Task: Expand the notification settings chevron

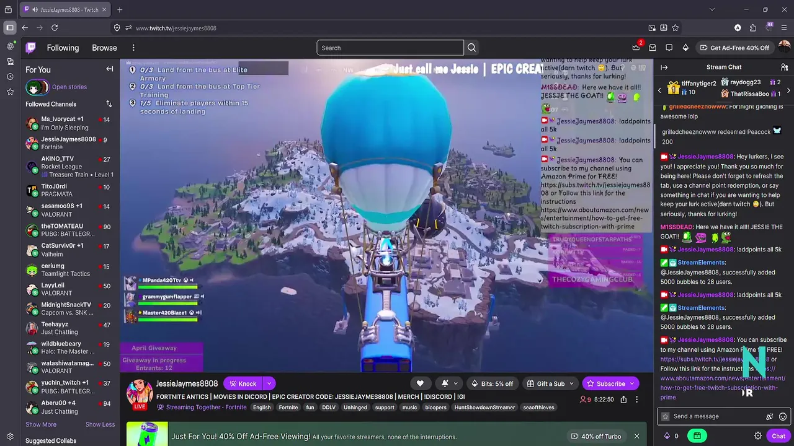Action: [x=456, y=383]
